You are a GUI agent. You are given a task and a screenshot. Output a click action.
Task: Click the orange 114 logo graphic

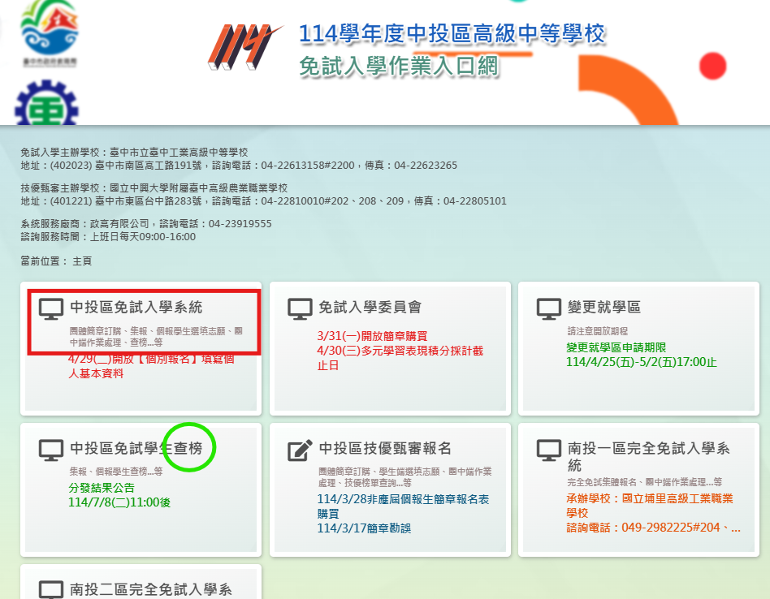(244, 46)
